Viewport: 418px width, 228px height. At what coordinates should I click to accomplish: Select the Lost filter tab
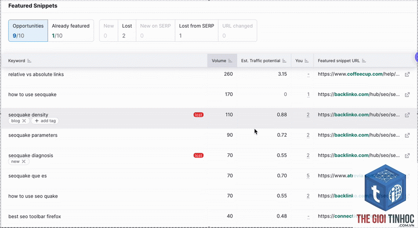(127, 31)
